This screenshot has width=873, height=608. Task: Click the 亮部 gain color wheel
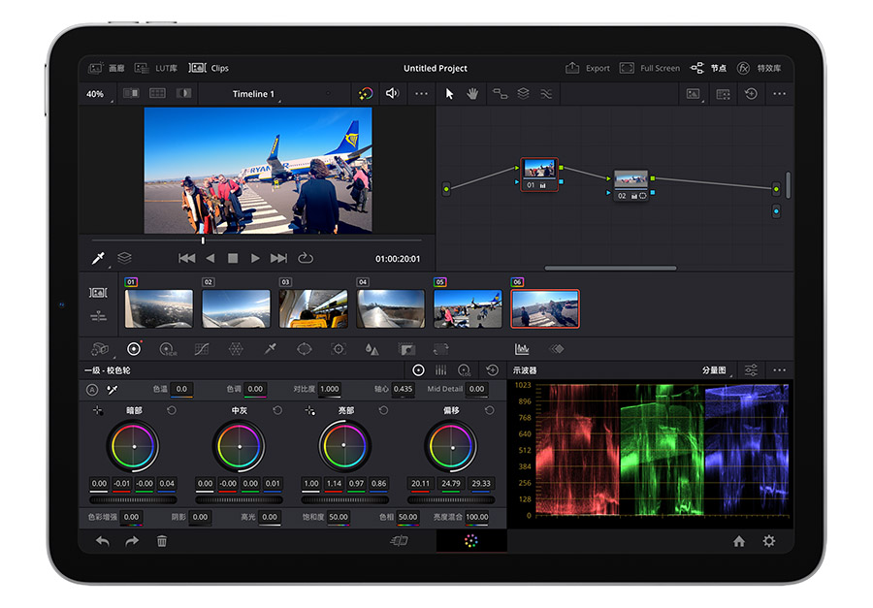(x=344, y=446)
